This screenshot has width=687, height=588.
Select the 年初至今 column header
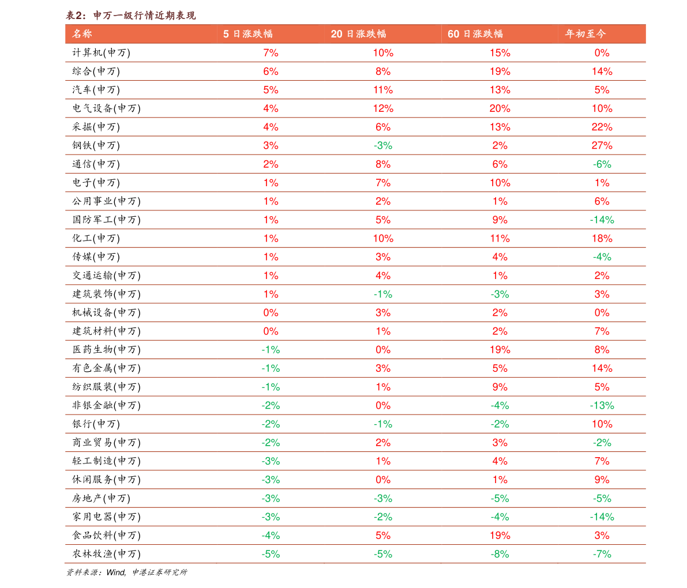[585, 34]
